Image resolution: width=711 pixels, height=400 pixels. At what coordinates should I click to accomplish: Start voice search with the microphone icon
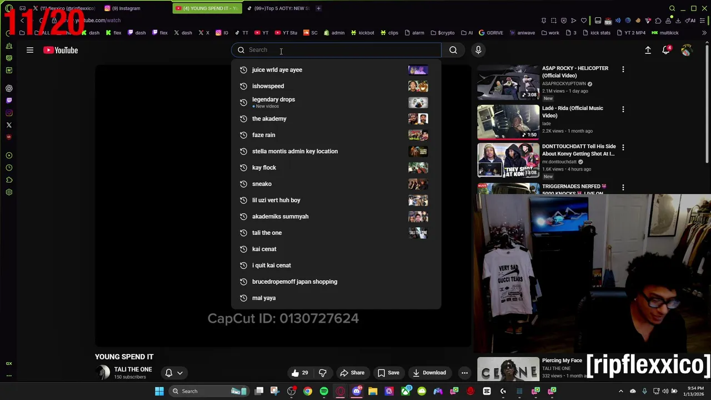[x=478, y=50]
